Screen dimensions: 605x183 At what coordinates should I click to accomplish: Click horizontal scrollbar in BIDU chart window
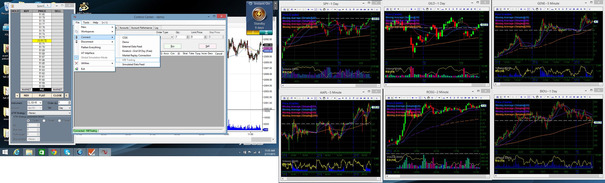click(x=548, y=176)
